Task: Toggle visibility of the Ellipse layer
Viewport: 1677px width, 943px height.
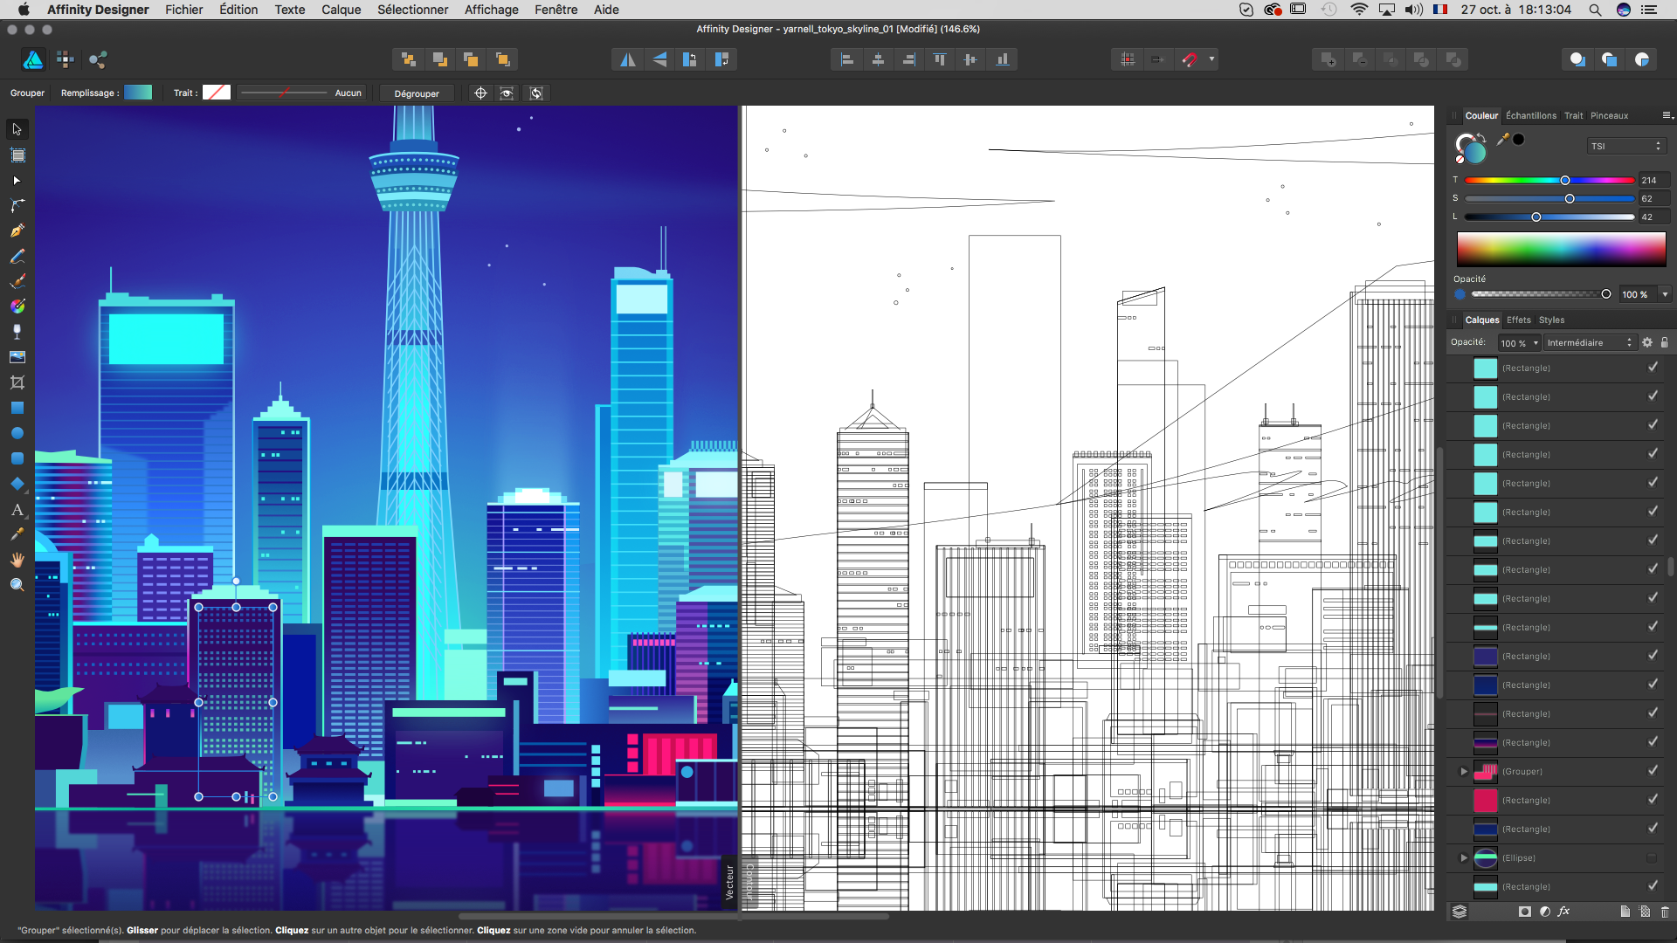Action: [1652, 858]
